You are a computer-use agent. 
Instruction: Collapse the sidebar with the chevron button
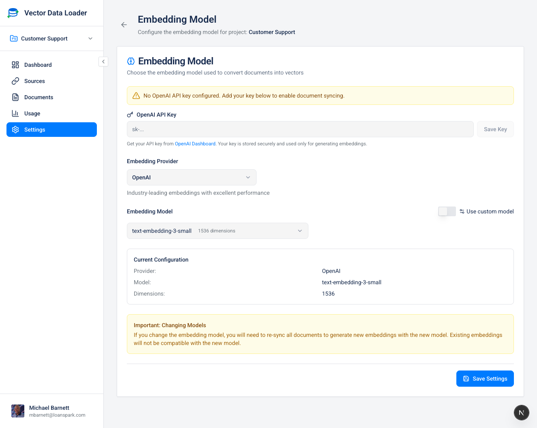pos(103,62)
